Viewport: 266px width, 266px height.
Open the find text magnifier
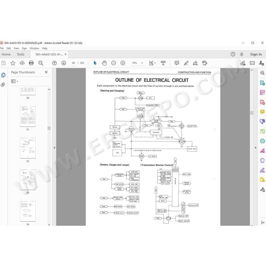tap(41, 63)
